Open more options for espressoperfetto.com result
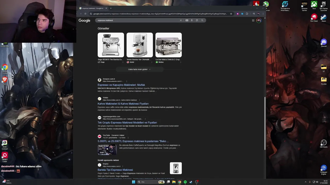The image size is (330, 185). point(145,119)
